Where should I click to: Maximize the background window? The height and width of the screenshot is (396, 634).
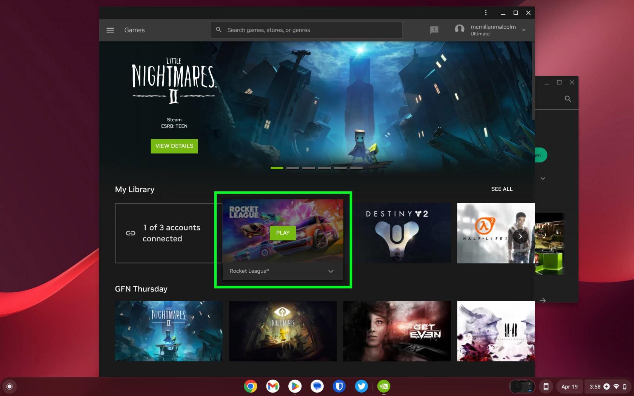pyautogui.click(x=559, y=82)
